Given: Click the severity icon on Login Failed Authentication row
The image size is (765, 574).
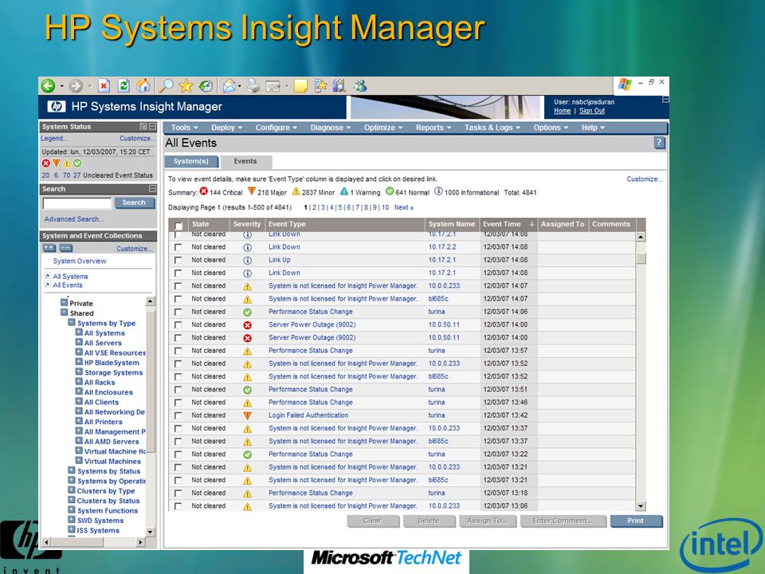Looking at the screenshot, I should [247, 415].
